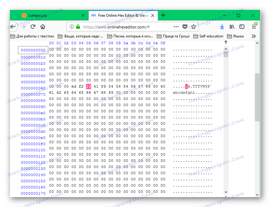Click ASCII text 'abcdefghi'
This screenshot has width=271, height=207.
[184, 93]
